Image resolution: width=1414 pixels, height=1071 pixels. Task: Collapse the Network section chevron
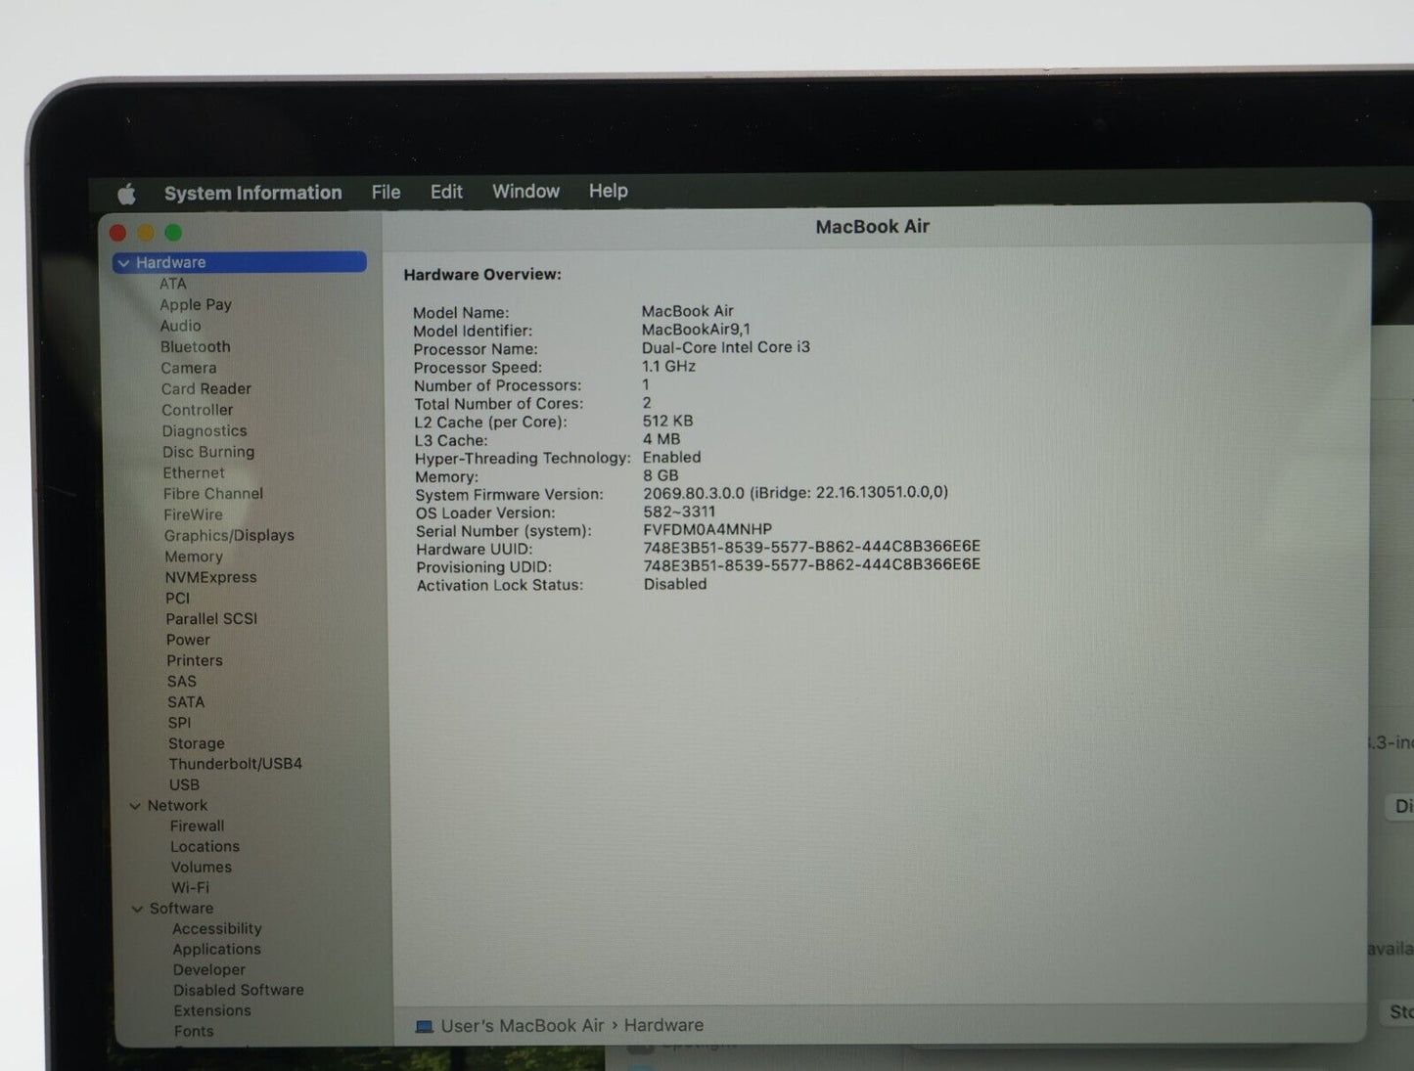click(x=135, y=806)
